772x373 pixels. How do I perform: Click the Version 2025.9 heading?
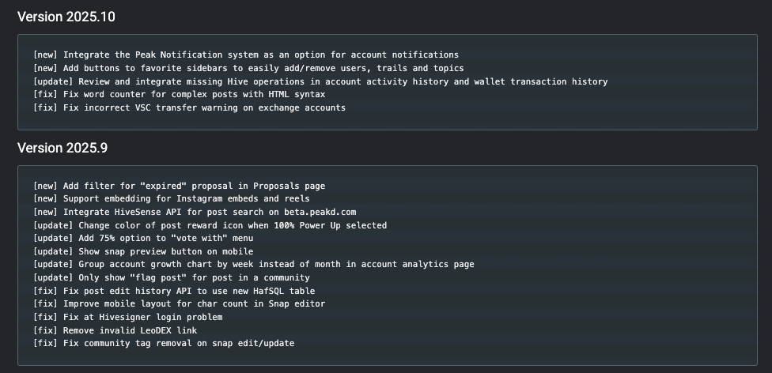click(62, 148)
